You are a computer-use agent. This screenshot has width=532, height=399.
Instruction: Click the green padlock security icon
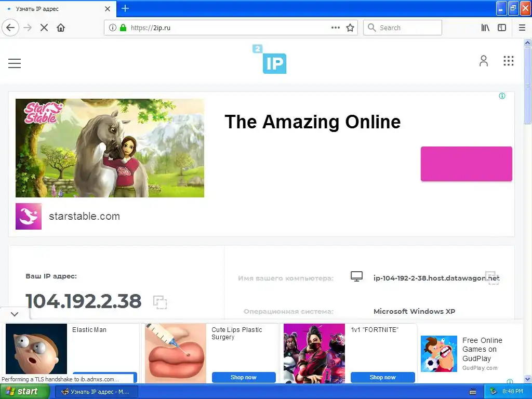123,28
